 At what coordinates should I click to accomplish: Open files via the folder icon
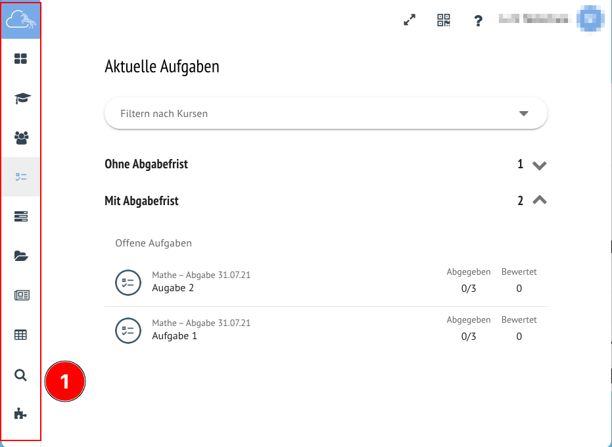click(21, 256)
